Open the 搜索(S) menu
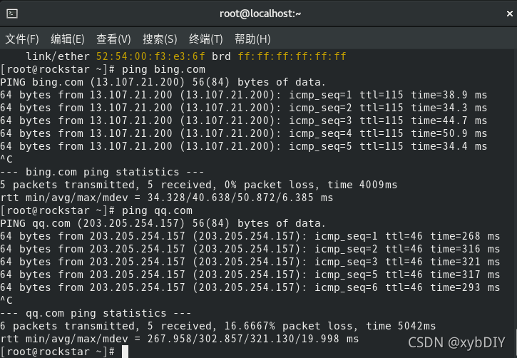This screenshot has height=358, width=517. [x=160, y=39]
